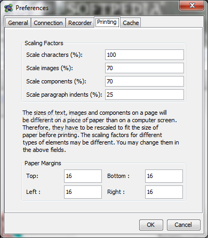This screenshot has height=238, width=208.
Task: Switch to the General tab
Action: 18,23
